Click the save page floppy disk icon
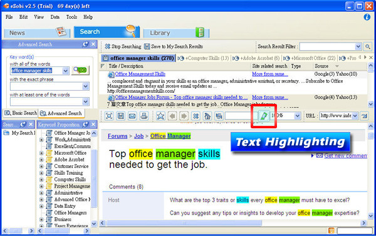Screen dimensions: 376x236 (x=120, y=116)
